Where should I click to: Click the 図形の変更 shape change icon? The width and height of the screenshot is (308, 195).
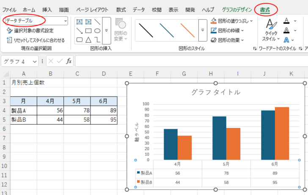[x=121, y=30]
